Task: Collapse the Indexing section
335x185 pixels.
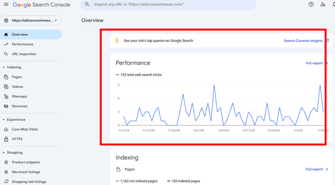Action: (x=12, y=67)
